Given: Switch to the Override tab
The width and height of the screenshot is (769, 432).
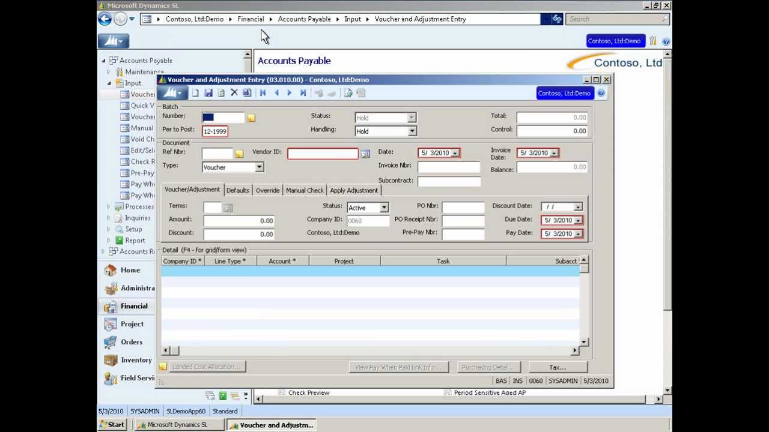Looking at the screenshot, I should (x=267, y=191).
